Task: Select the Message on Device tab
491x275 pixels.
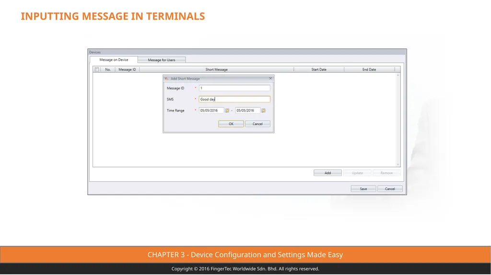Action: 114,60
